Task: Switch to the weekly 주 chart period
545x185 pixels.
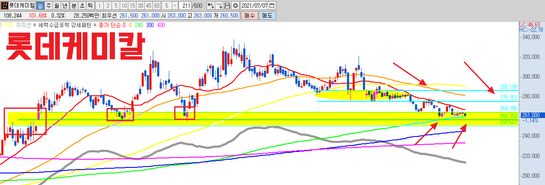Action: (48, 6)
